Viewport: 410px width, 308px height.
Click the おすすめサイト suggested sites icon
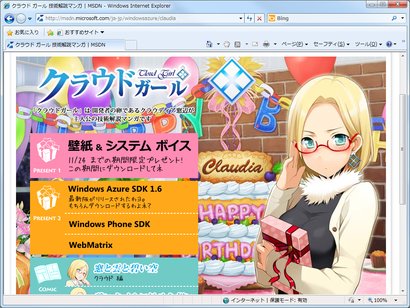pyautogui.click(x=59, y=32)
